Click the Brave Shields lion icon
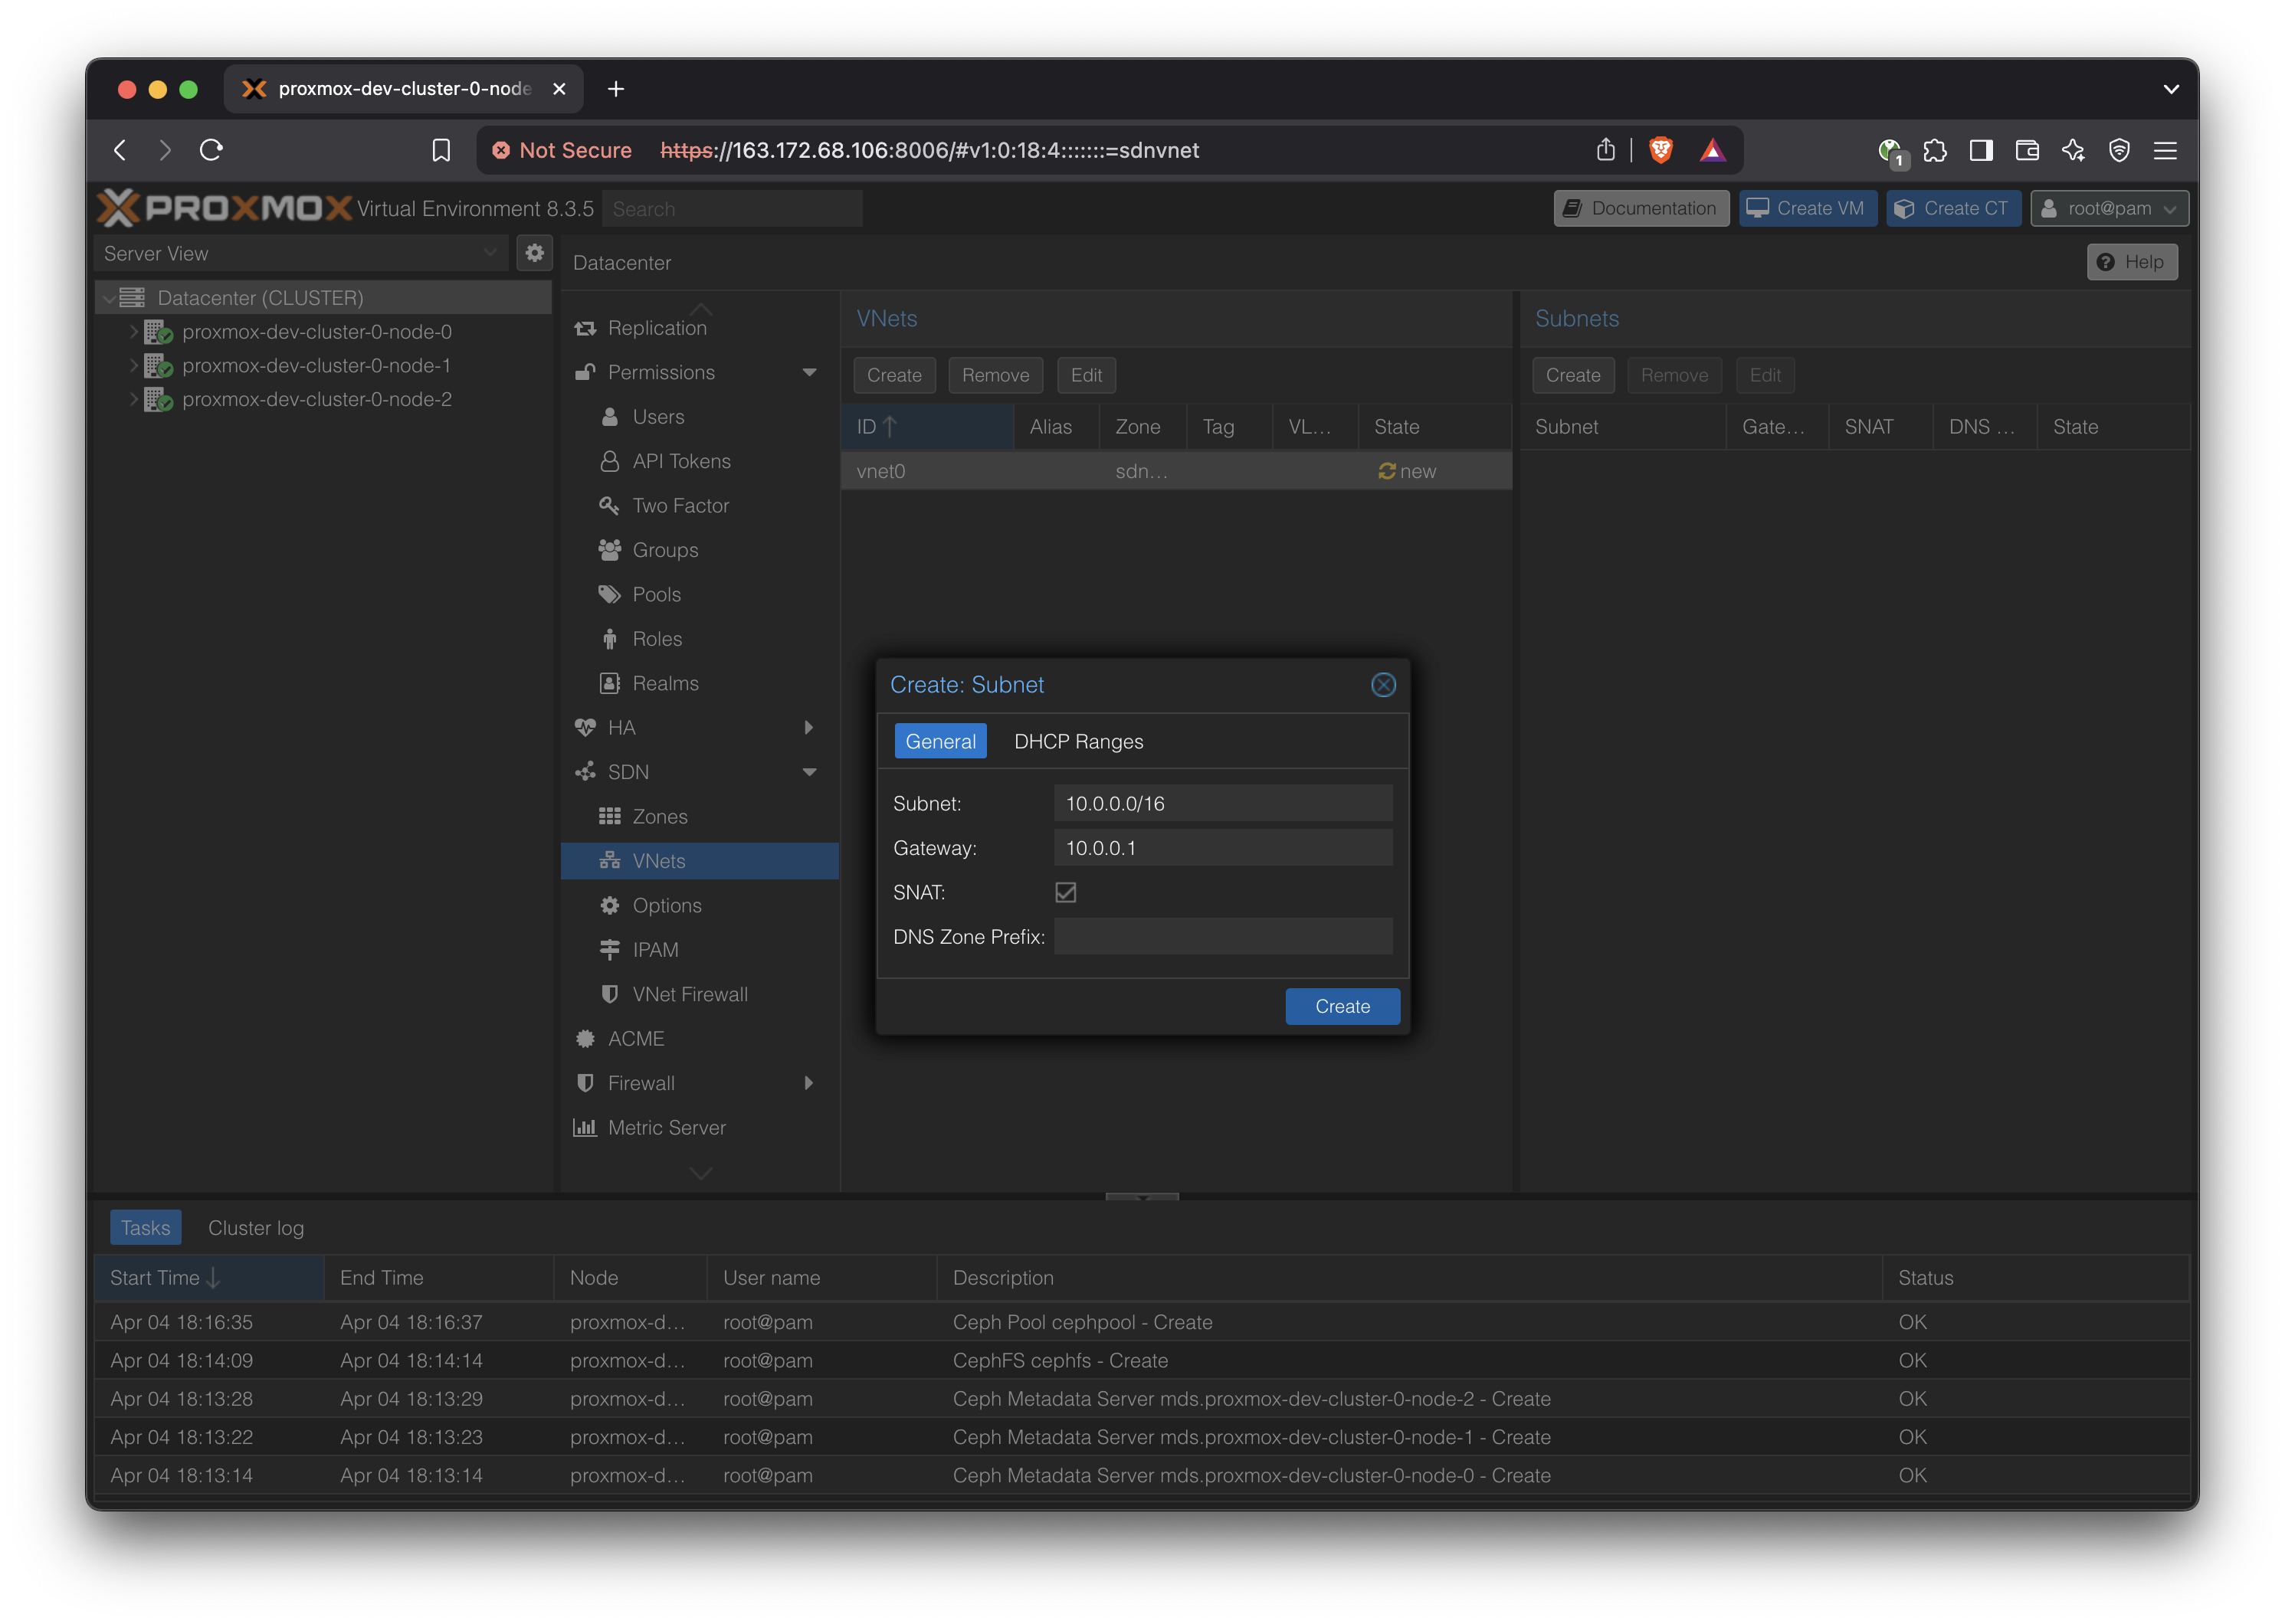2285x1624 pixels. tap(1661, 150)
